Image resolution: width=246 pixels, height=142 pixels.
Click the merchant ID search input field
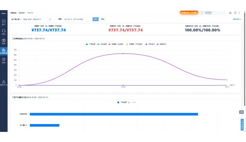(77, 19)
